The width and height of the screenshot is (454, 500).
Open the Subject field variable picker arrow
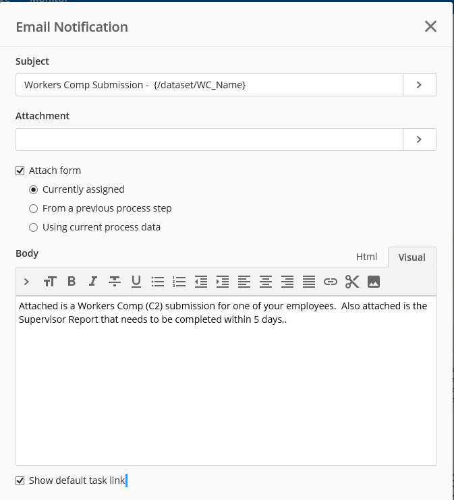pos(419,85)
